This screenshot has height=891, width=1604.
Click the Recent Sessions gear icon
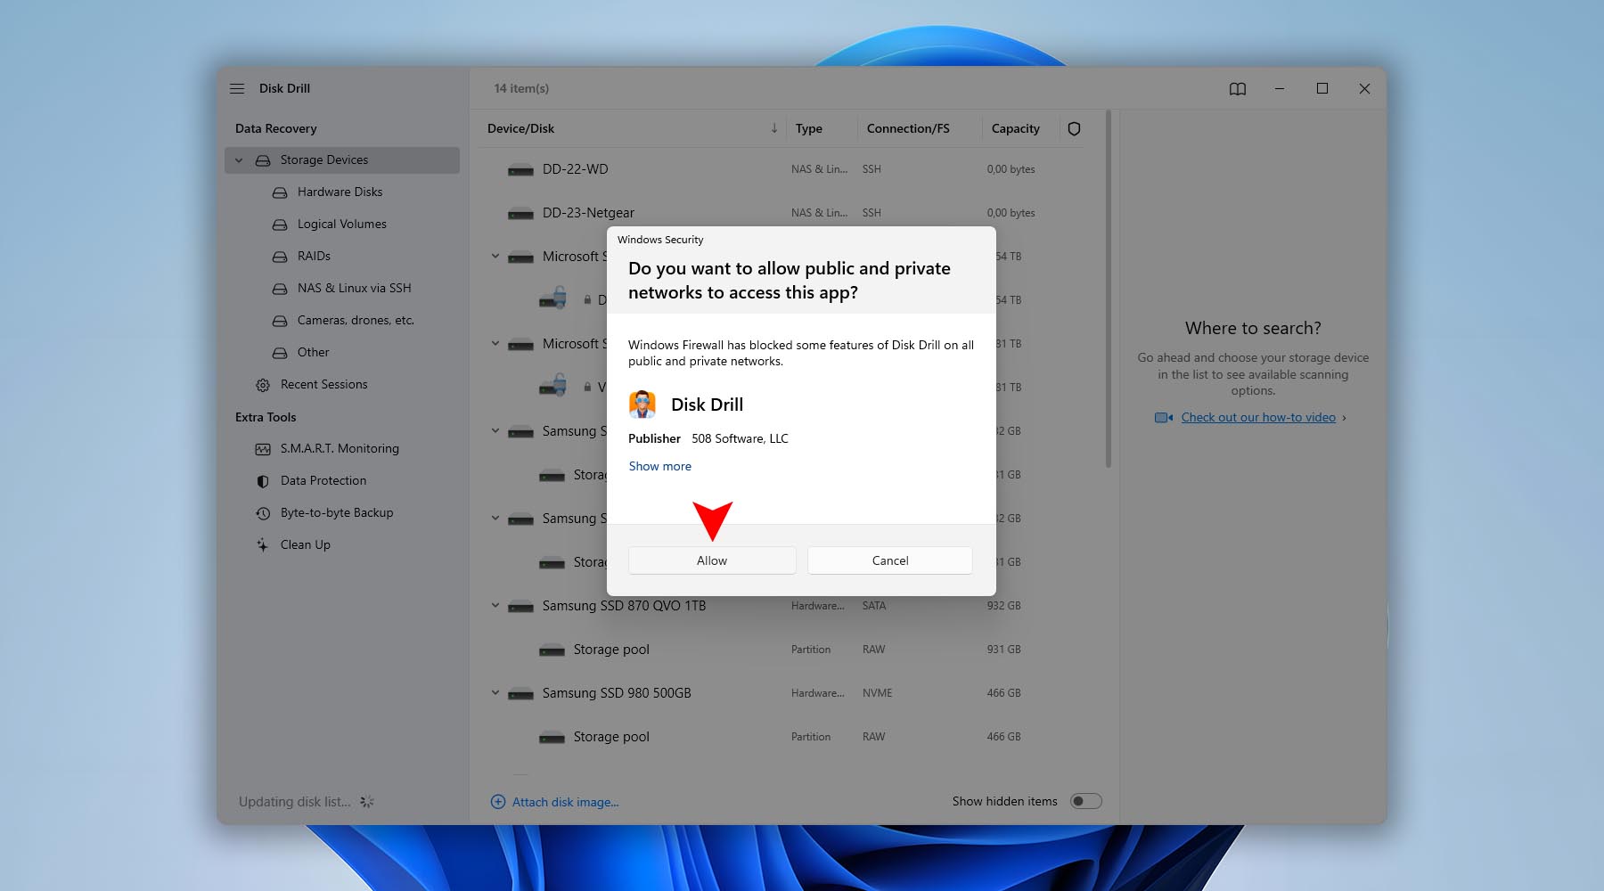pos(263,385)
